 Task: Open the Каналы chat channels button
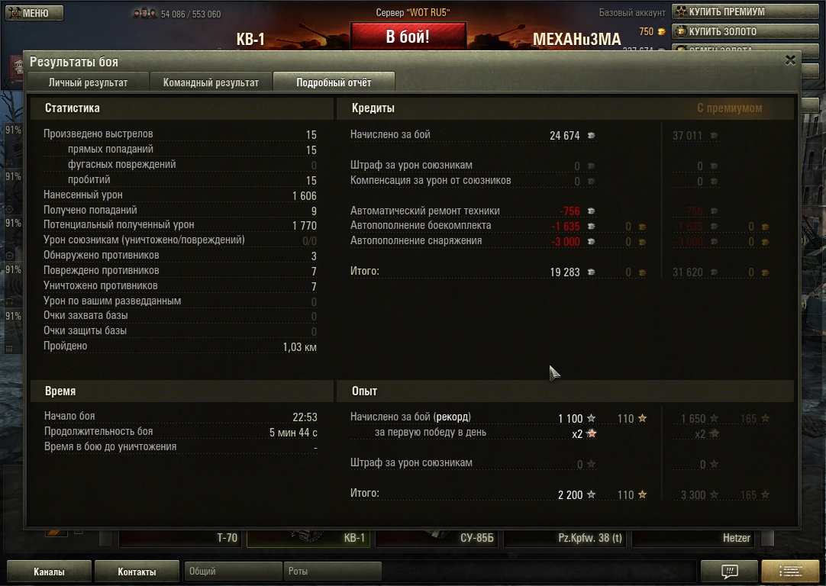click(x=49, y=572)
